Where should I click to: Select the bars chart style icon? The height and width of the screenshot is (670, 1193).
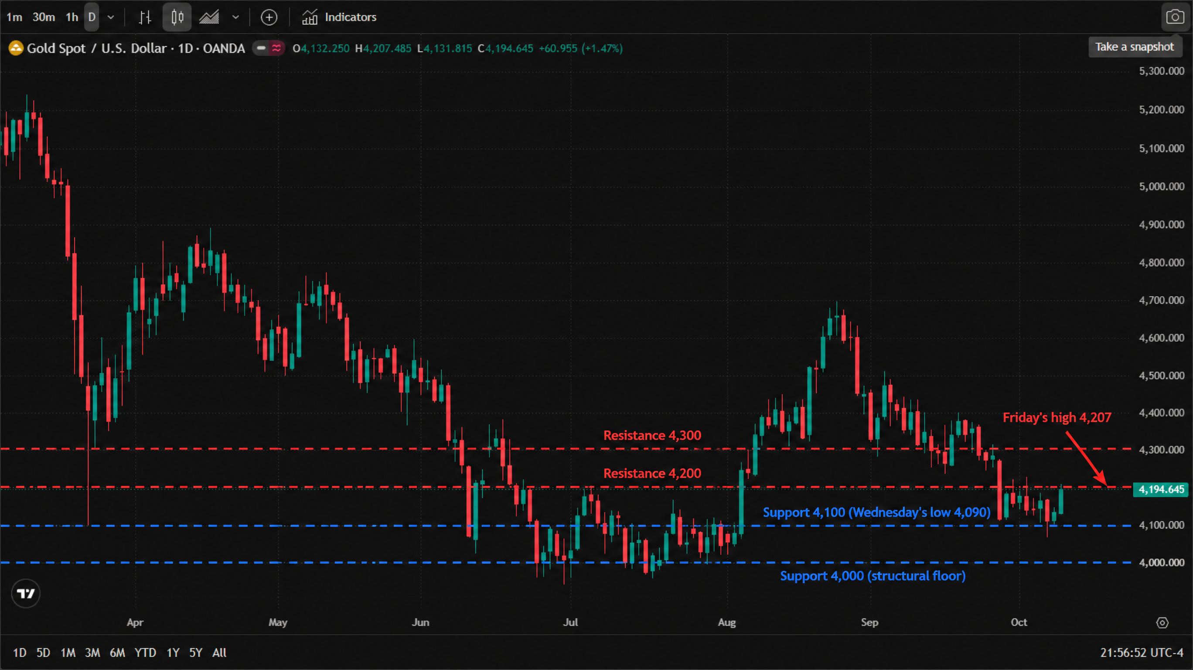(145, 17)
